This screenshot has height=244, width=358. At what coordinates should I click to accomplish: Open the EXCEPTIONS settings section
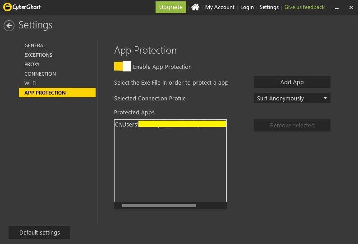38,55
